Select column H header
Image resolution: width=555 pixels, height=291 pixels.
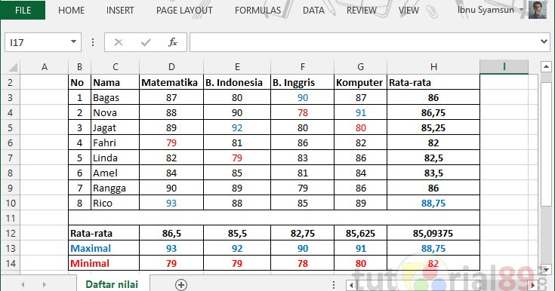[433, 67]
